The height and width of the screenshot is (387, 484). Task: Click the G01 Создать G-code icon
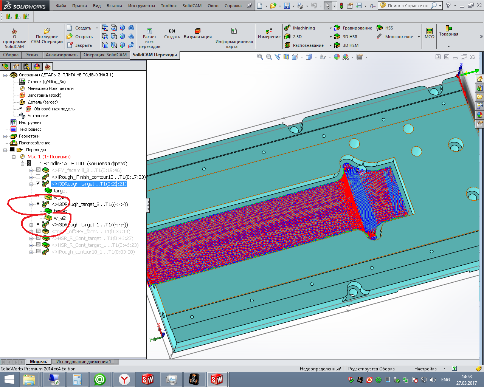[172, 31]
